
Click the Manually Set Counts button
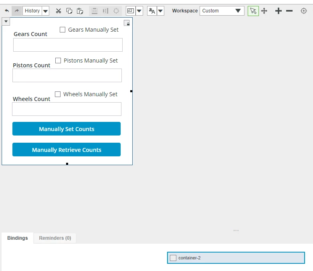67,129
